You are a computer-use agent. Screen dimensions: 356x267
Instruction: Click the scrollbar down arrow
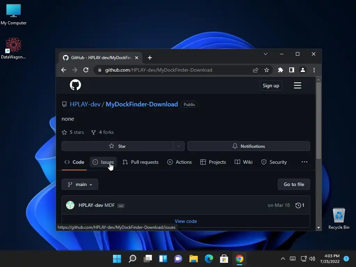coord(318,227)
